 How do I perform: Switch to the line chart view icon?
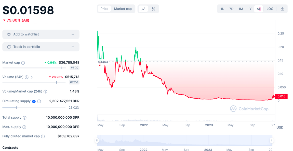(143, 9)
